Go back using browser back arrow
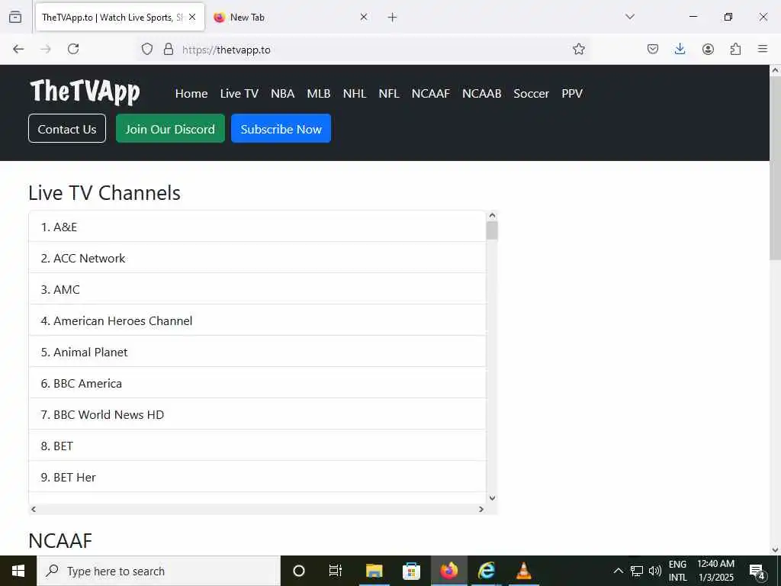The image size is (781, 586). click(x=18, y=49)
